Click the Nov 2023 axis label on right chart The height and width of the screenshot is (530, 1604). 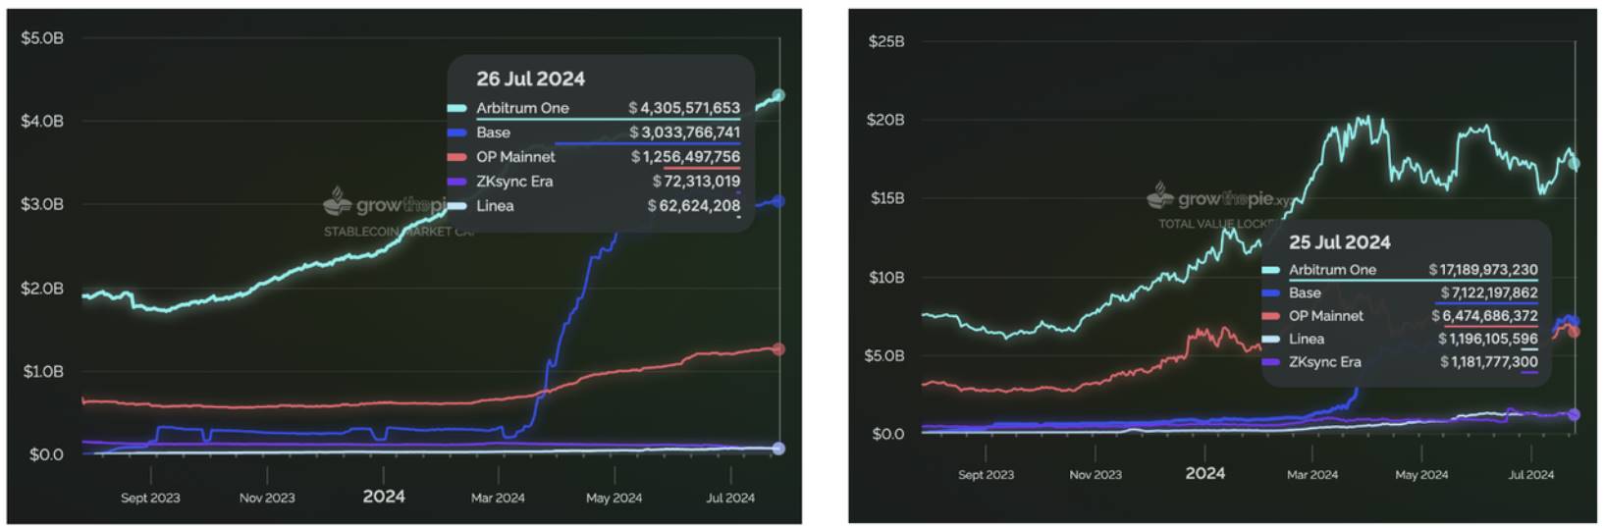[1096, 474]
